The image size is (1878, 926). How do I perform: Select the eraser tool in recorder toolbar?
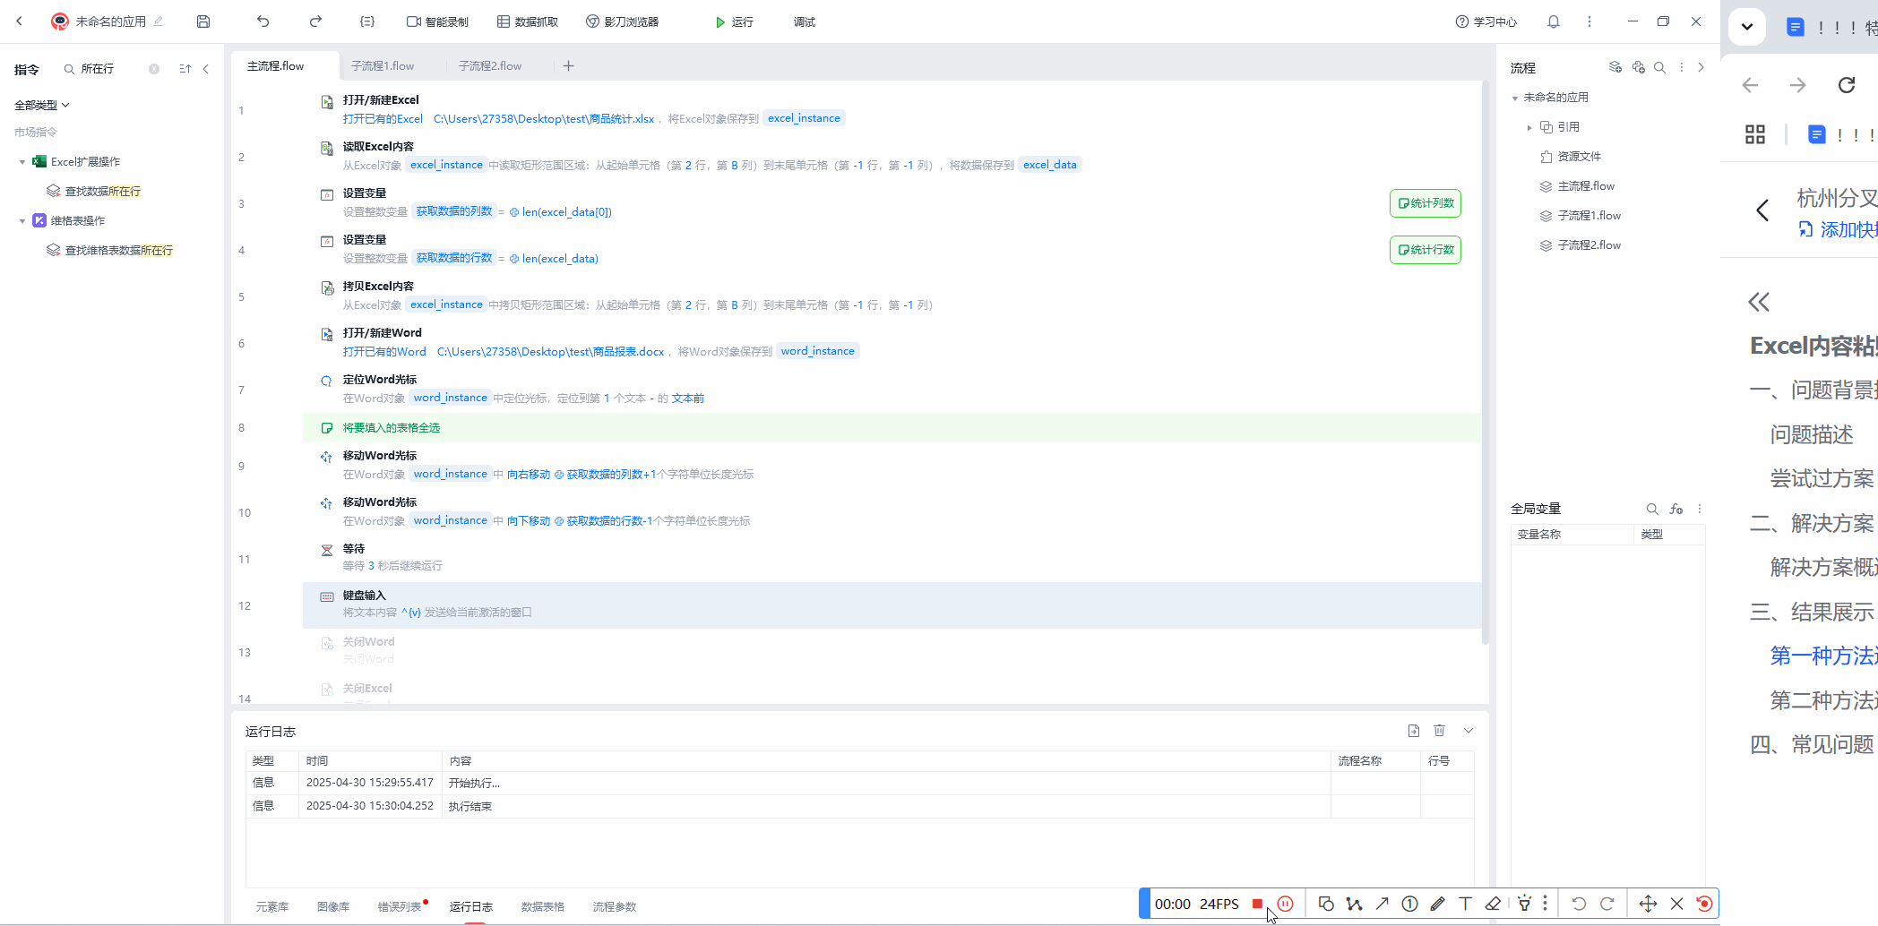1493,904
